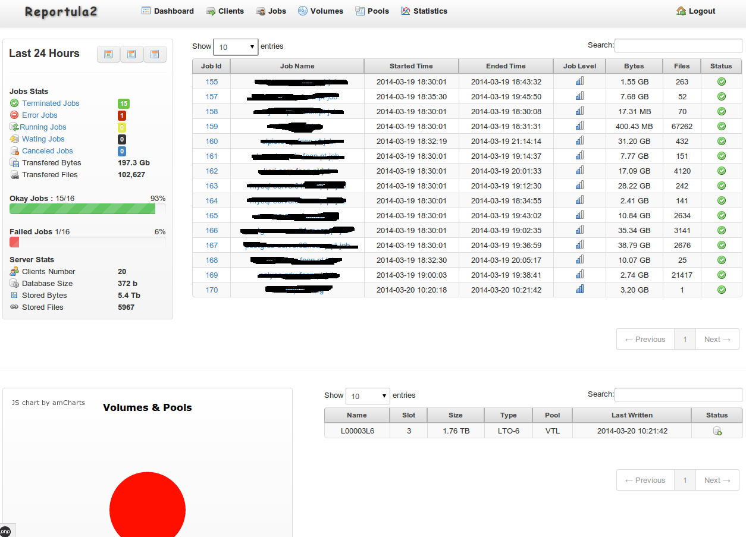
Task: Click the green Status icon for job 155
Action: [x=720, y=81]
